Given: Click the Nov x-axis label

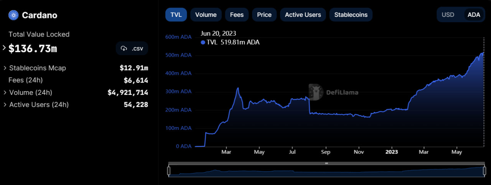Looking at the screenshot, I should click(359, 152).
